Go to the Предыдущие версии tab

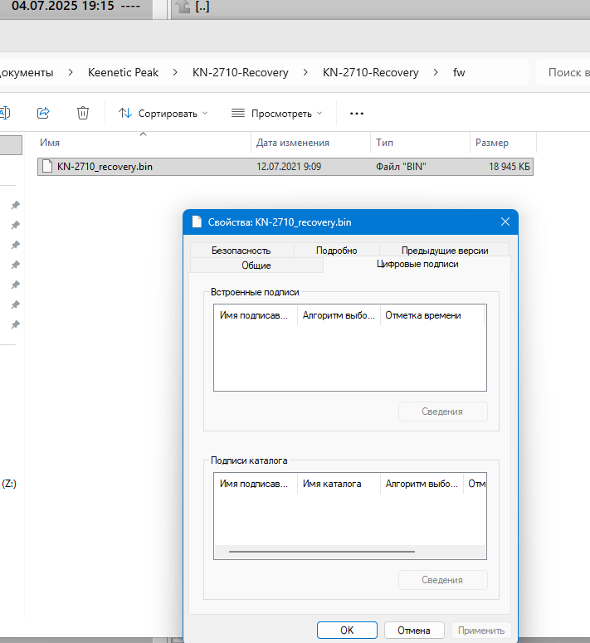click(444, 250)
